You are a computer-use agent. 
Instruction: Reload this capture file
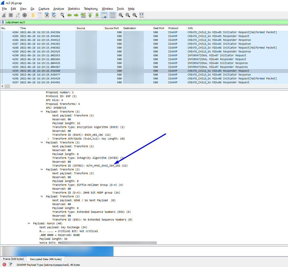click(x=54, y=15)
